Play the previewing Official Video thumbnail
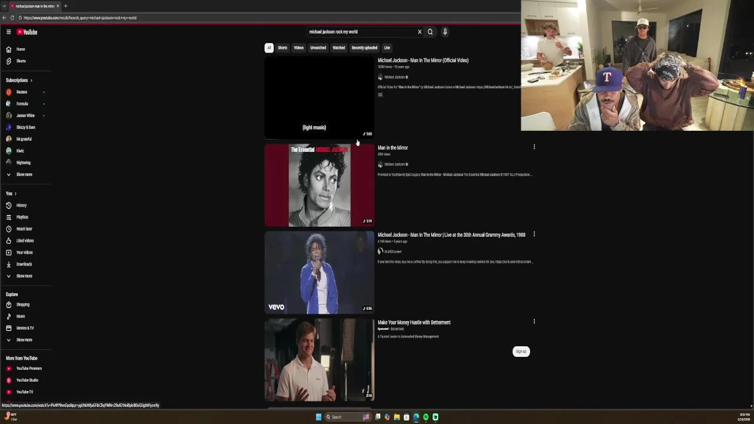The height and width of the screenshot is (424, 754). pyautogui.click(x=319, y=98)
